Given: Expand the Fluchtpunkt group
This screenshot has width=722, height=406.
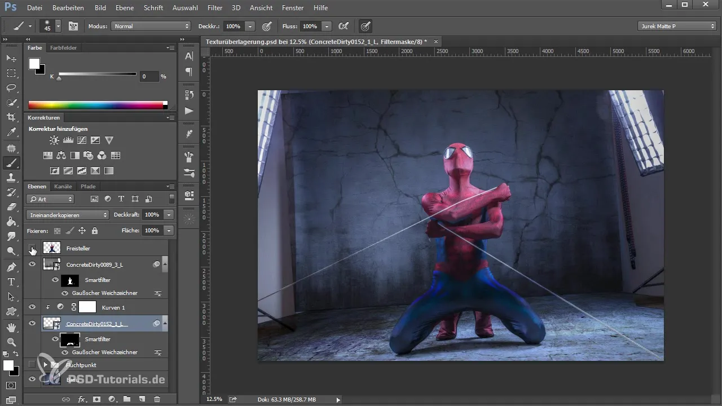Looking at the screenshot, I should point(45,365).
